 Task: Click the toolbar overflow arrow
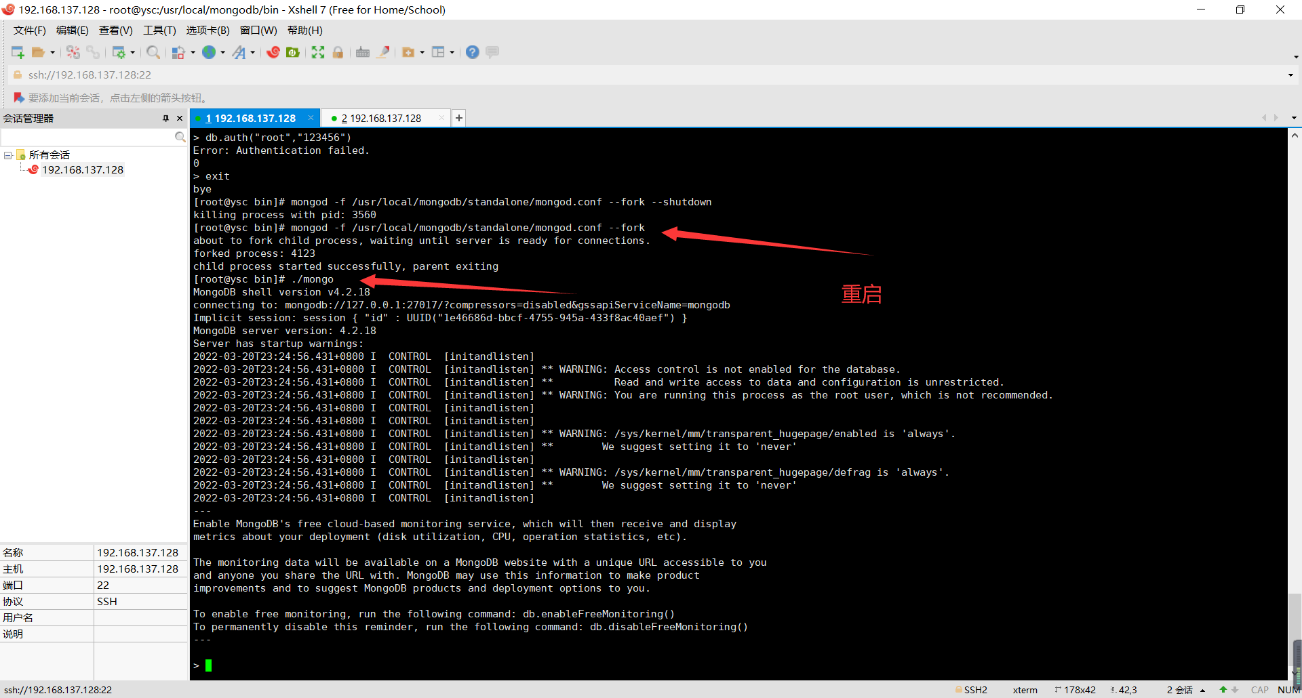1296,57
